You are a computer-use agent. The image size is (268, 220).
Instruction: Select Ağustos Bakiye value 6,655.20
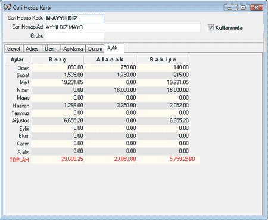[179, 120]
